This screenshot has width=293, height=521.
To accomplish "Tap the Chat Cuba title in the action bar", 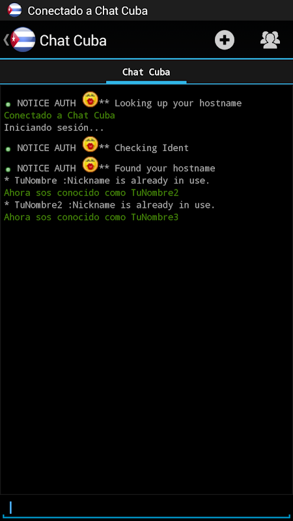I will pyautogui.click(x=73, y=40).
